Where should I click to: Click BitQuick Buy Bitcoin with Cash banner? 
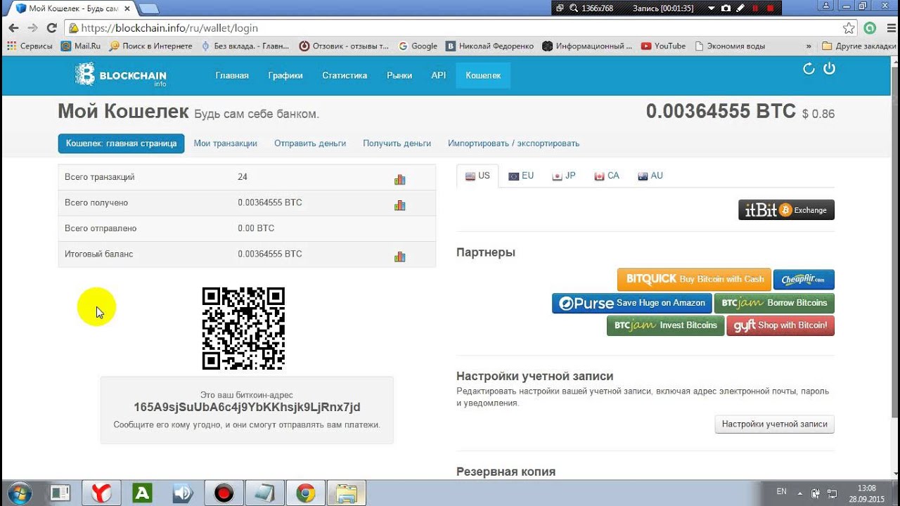point(694,279)
